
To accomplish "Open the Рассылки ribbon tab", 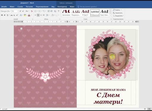I will (29, 7).
